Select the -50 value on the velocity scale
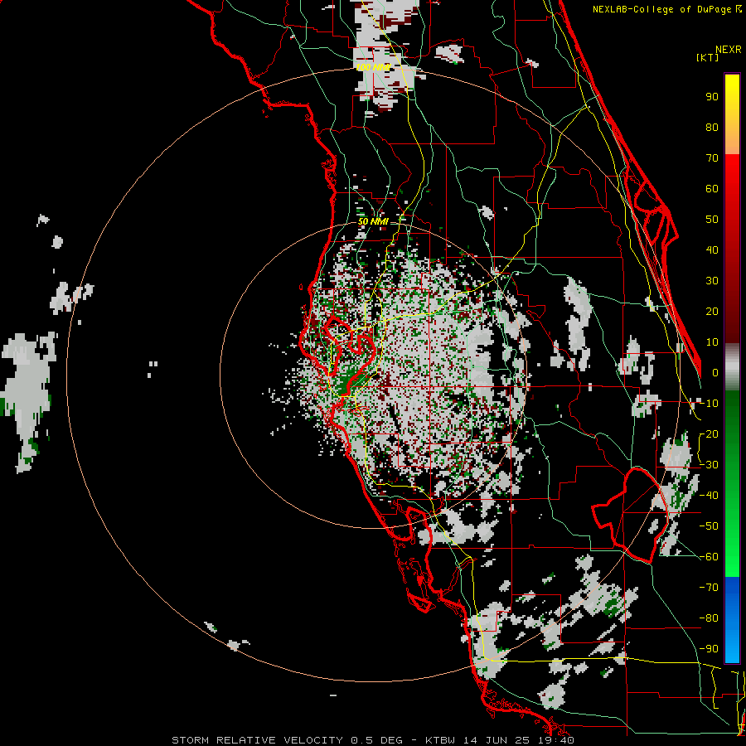This screenshot has height=746, width=746. pos(709,526)
